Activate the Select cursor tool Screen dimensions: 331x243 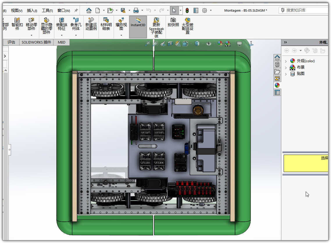point(174,10)
